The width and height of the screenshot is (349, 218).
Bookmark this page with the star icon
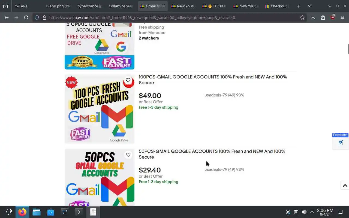(302, 17)
